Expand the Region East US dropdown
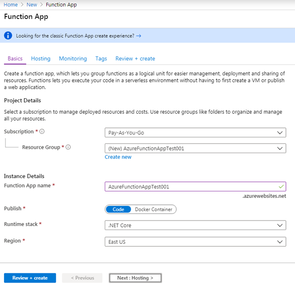The image size is (295, 286). point(195,242)
